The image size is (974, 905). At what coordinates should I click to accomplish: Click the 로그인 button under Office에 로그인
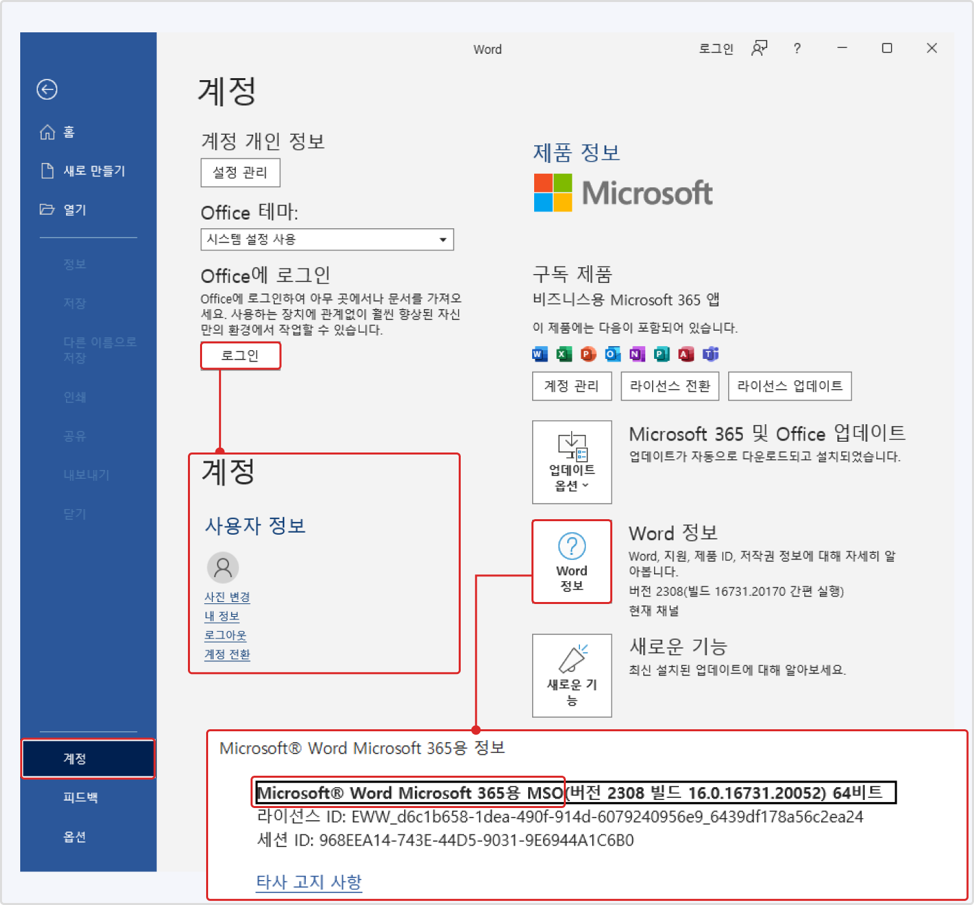[x=240, y=356]
